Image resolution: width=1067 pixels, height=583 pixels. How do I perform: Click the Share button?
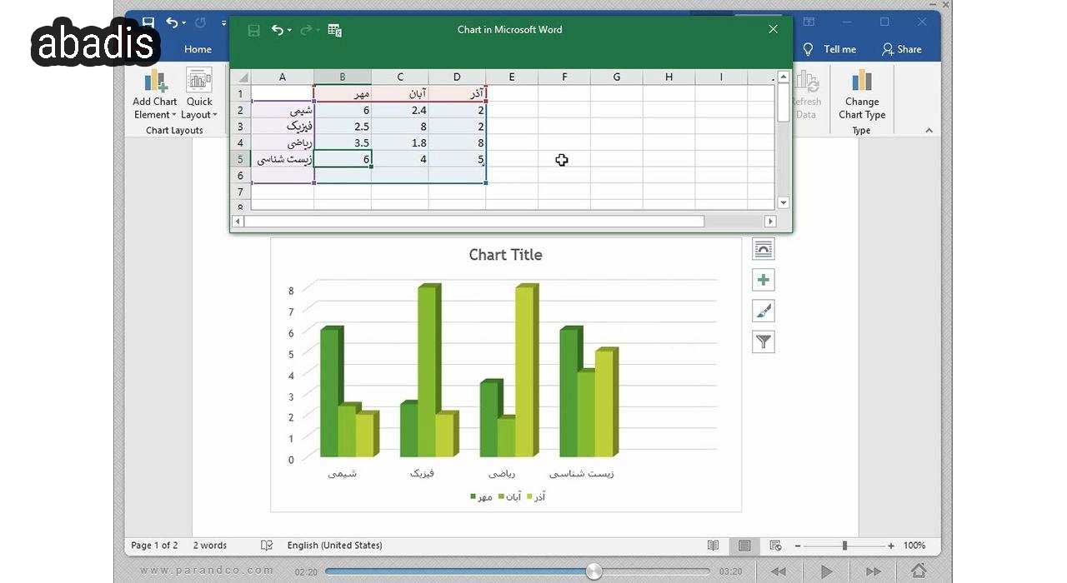coord(901,49)
